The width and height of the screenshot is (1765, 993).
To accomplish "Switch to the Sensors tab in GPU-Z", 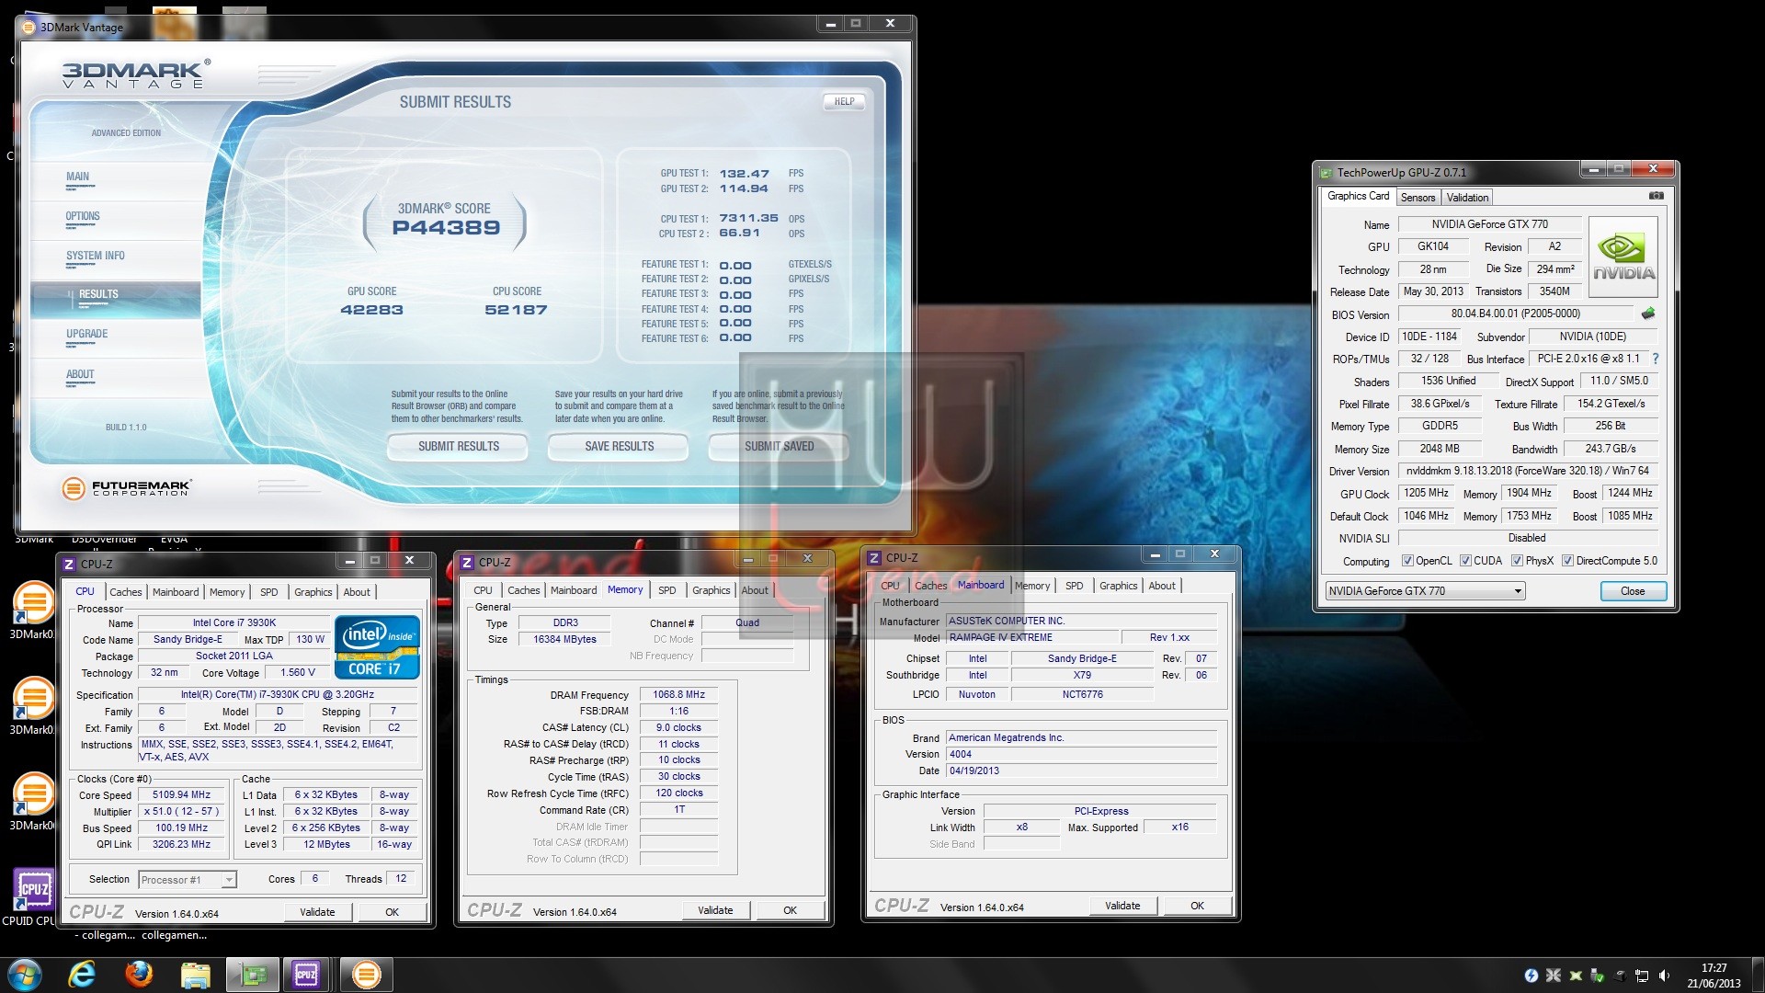I will coord(1418,198).
